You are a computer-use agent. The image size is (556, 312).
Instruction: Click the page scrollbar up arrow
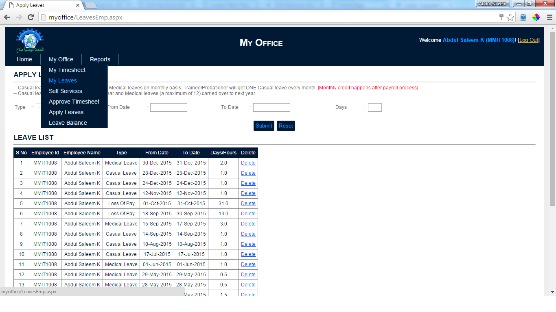tap(552, 29)
